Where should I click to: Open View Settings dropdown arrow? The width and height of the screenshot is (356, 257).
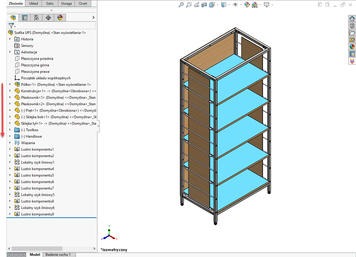point(272,5)
